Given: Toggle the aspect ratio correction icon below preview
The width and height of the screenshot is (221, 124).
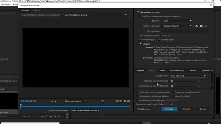Looking at the screenshot, I should (x=103, y=101).
